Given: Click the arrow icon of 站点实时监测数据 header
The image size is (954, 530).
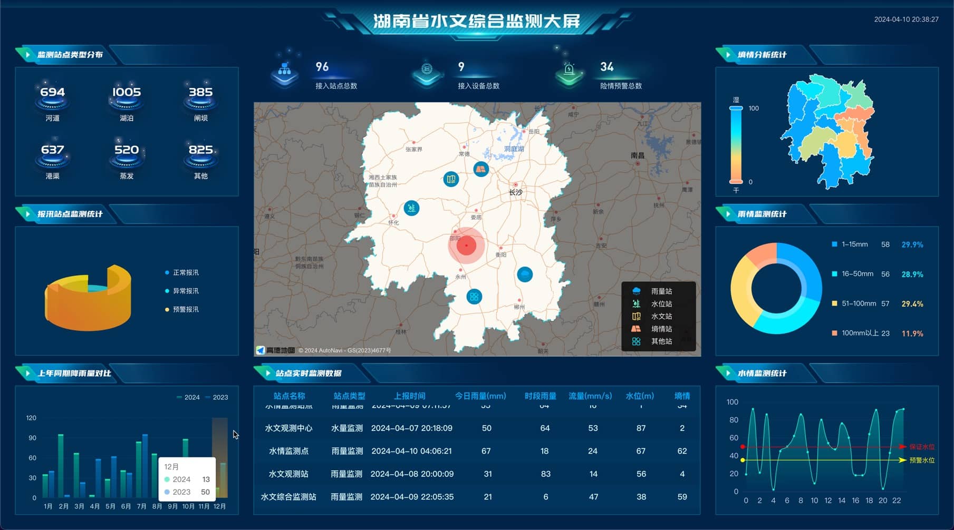Looking at the screenshot, I should pyautogui.click(x=268, y=373).
